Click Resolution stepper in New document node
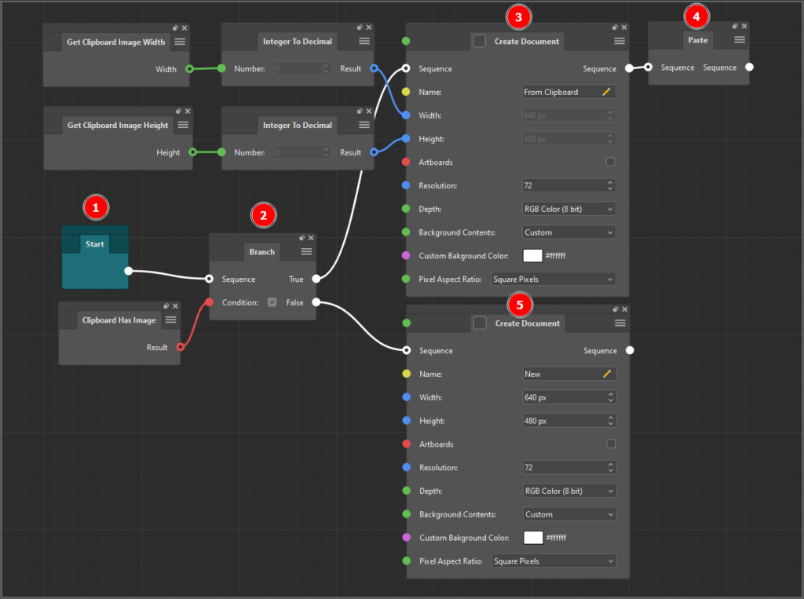 point(611,467)
